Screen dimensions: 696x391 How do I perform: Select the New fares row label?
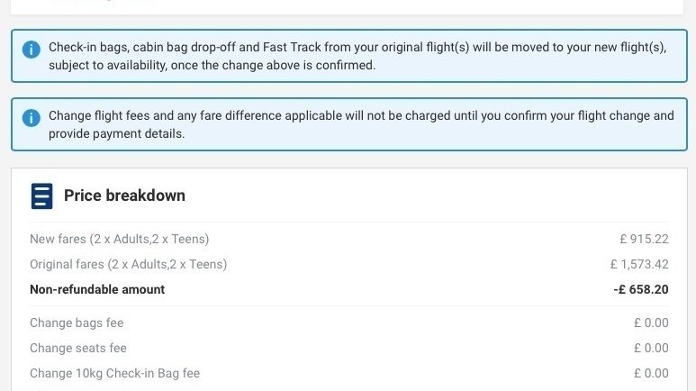(x=119, y=239)
